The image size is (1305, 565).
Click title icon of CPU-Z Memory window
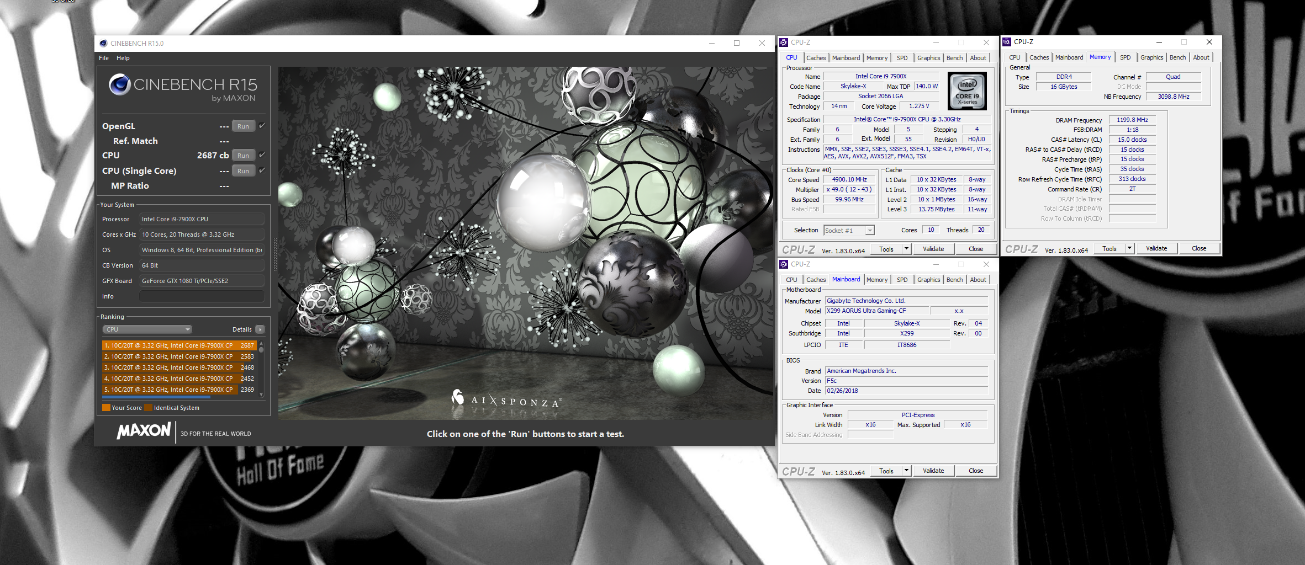pyautogui.click(x=1007, y=42)
